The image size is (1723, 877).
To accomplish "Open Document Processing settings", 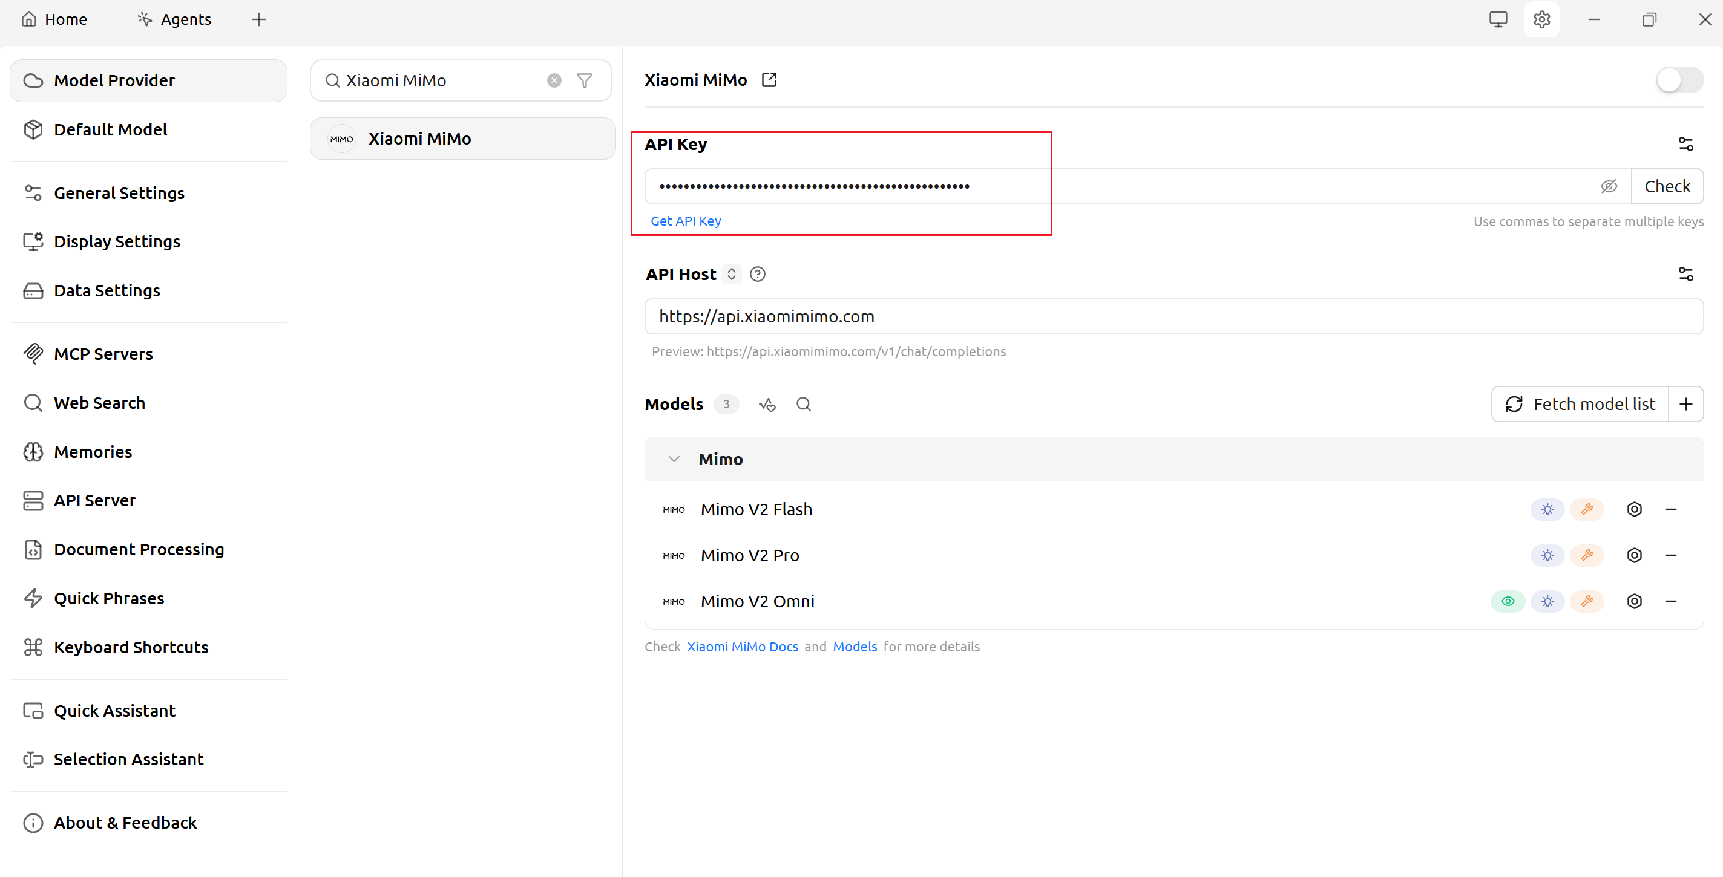I will (148, 549).
